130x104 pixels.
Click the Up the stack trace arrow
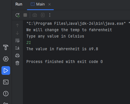pyautogui.click(x=17, y=25)
